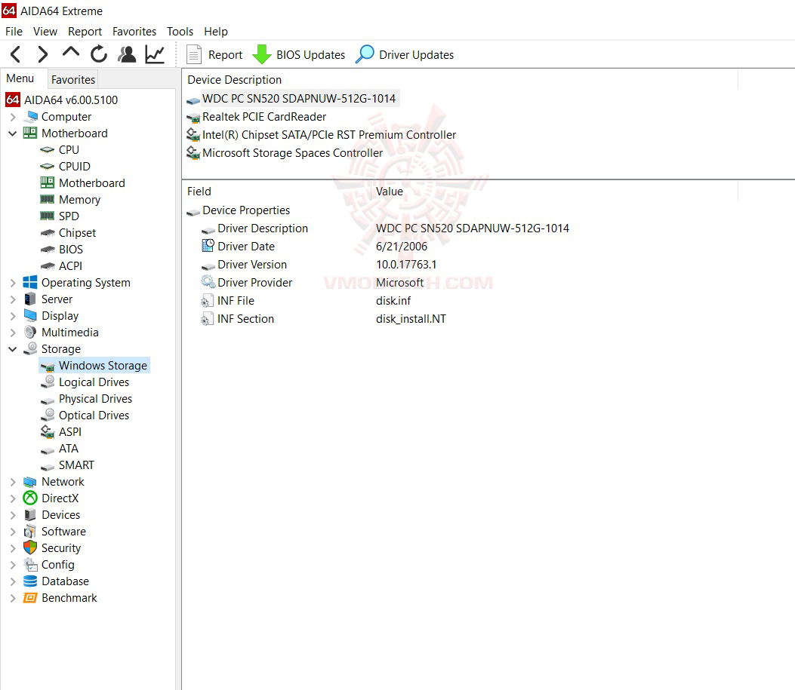Click the BIOS Updates button
The image size is (795, 690).
pos(299,55)
